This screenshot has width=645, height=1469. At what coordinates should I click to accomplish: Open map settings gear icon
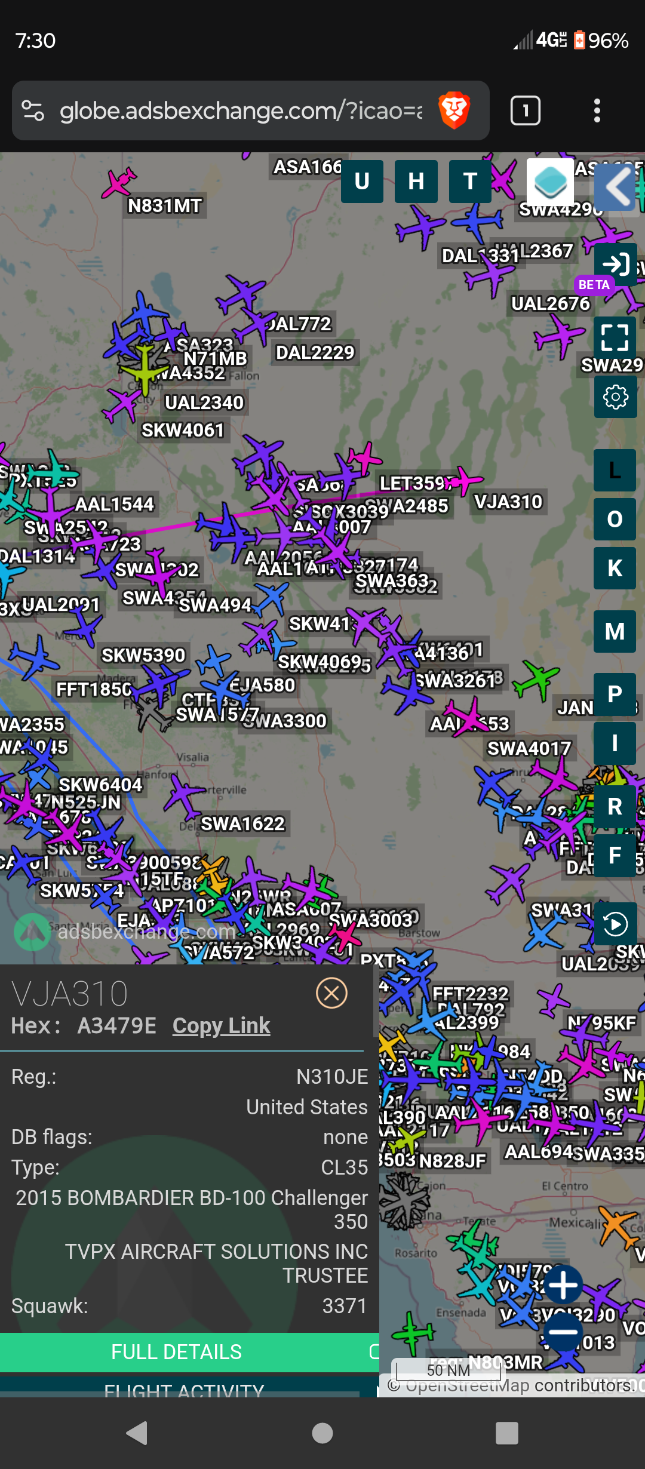[x=615, y=397]
